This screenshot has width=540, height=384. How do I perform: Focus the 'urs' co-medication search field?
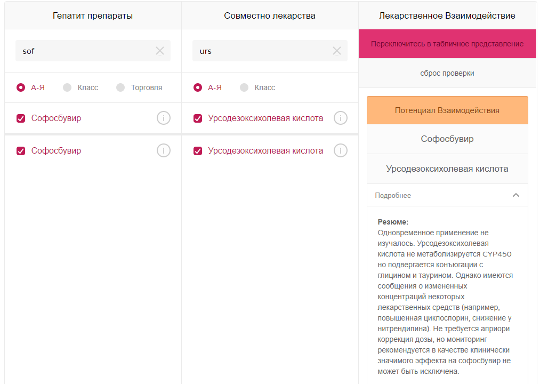point(262,51)
